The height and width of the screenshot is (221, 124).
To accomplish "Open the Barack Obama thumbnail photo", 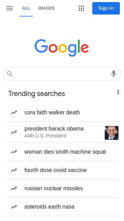I will coord(112,133).
